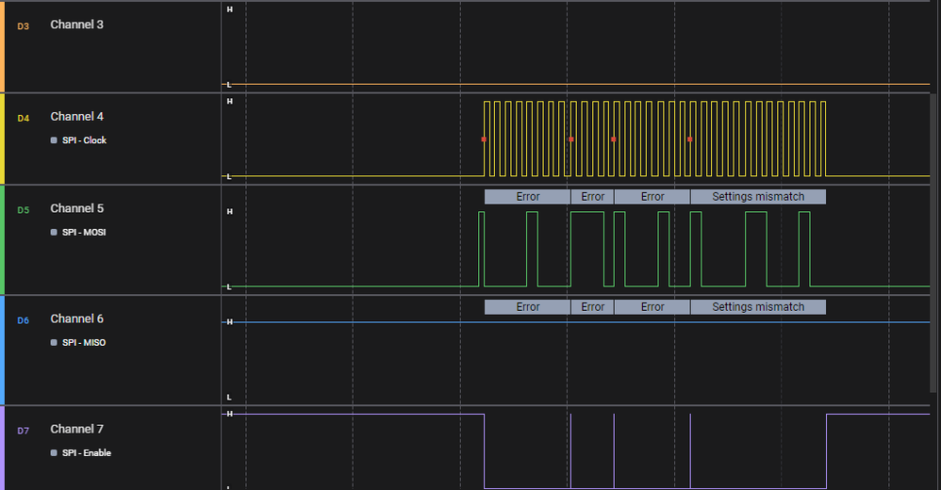Click the D6 channel identifier
Viewport: 941px width, 490px height.
point(23,320)
